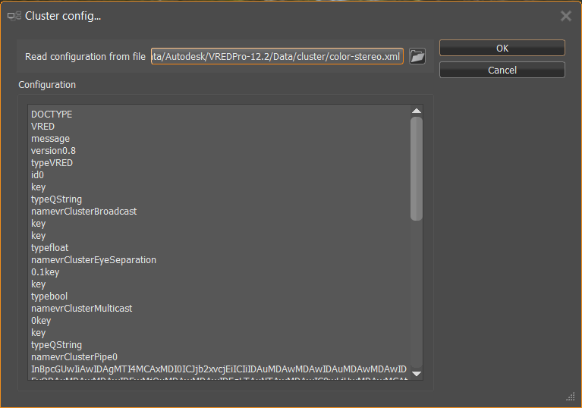This screenshot has width=582, height=408.
Task: Select the id0 line
Action: 37,175
